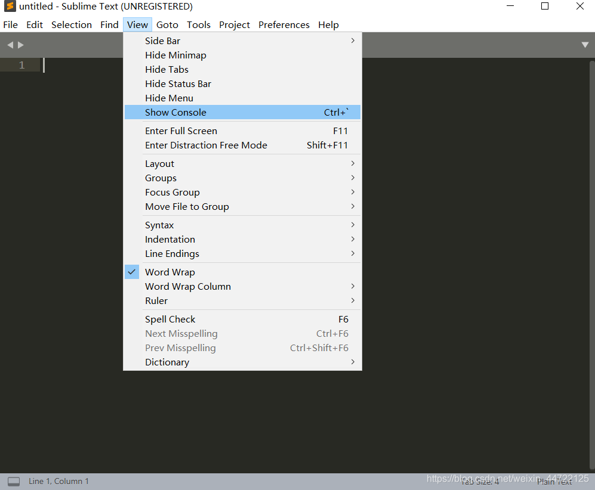Screen dimensions: 595x490
Task: Open the Help menu
Action: (x=329, y=24)
